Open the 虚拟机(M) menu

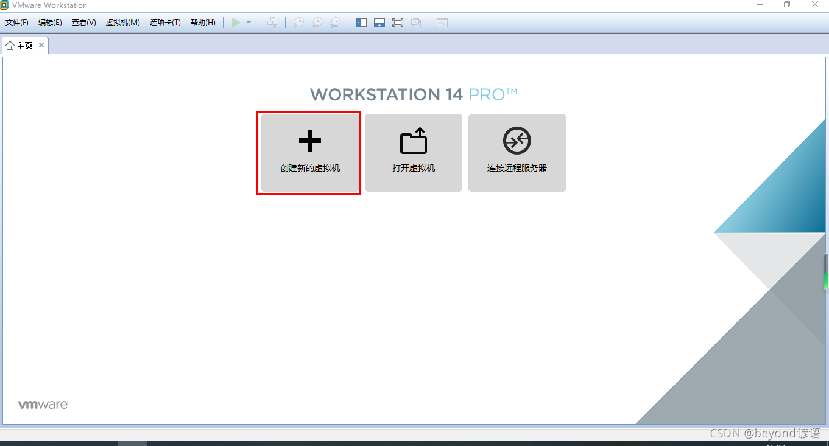pyautogui.click(x=123, y=23)
